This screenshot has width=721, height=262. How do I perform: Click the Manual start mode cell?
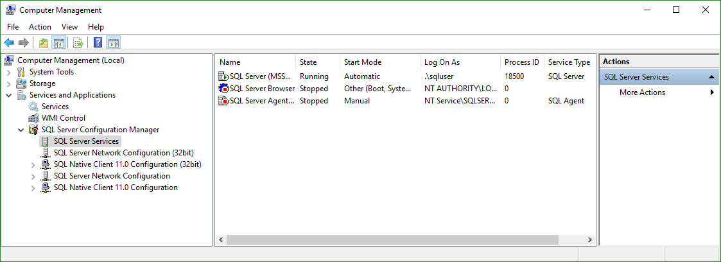357,101
